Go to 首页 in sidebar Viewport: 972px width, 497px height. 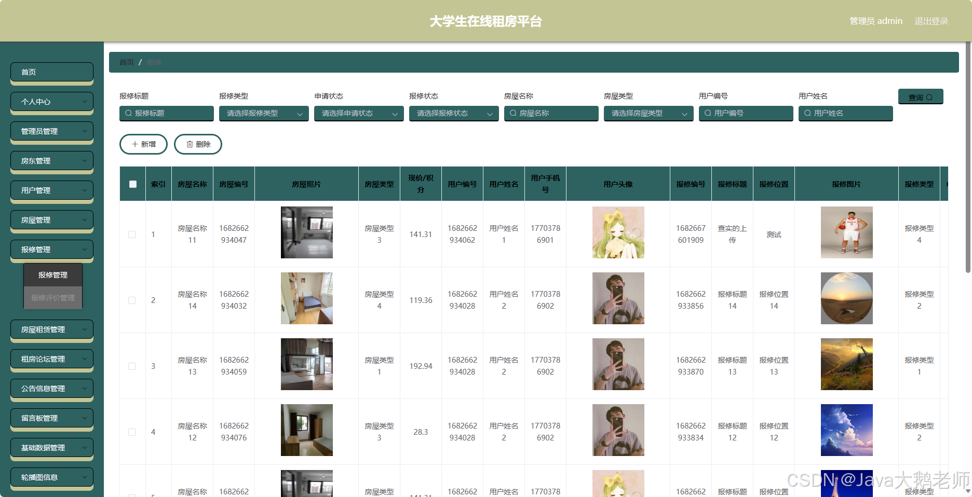click(52, 72)
